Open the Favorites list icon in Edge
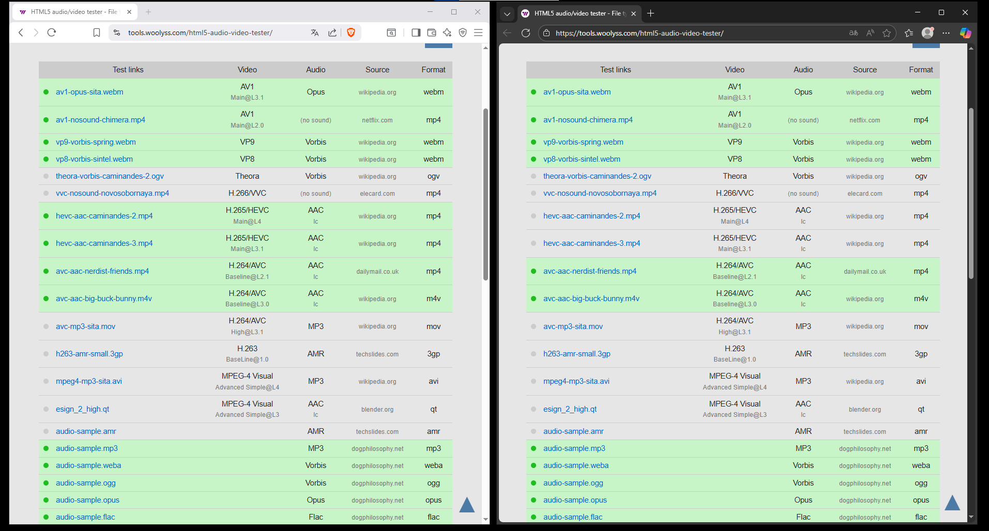This screenshot has height=531, width=989. [x=909, y=33]
